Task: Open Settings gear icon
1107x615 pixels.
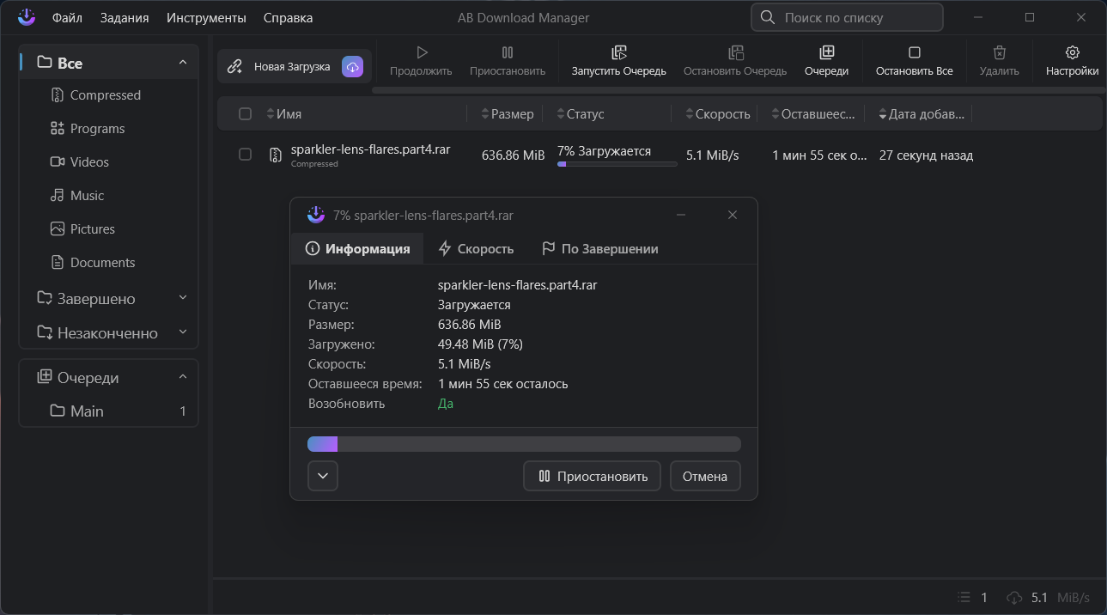Action: point(1072,53)
